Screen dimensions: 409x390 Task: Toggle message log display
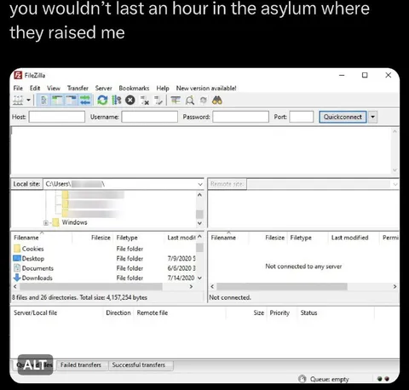point(43,100)
